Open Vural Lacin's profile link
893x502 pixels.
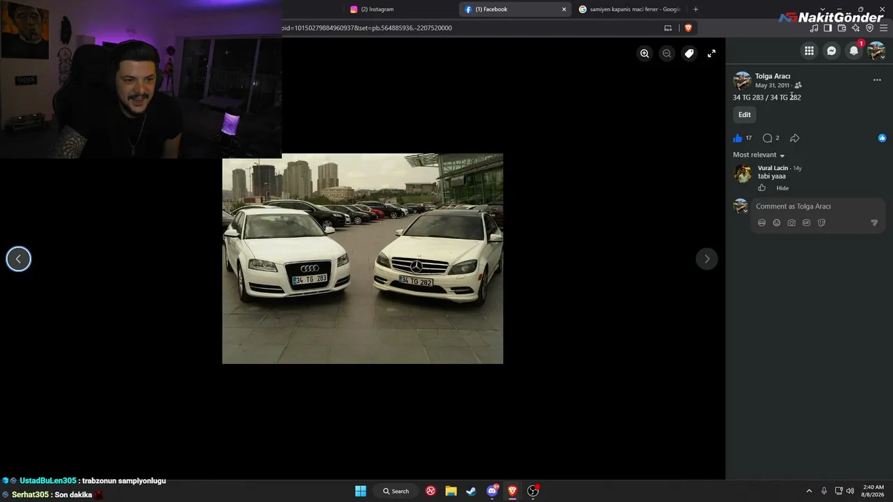pyautogui.click(x=773, y=168)
